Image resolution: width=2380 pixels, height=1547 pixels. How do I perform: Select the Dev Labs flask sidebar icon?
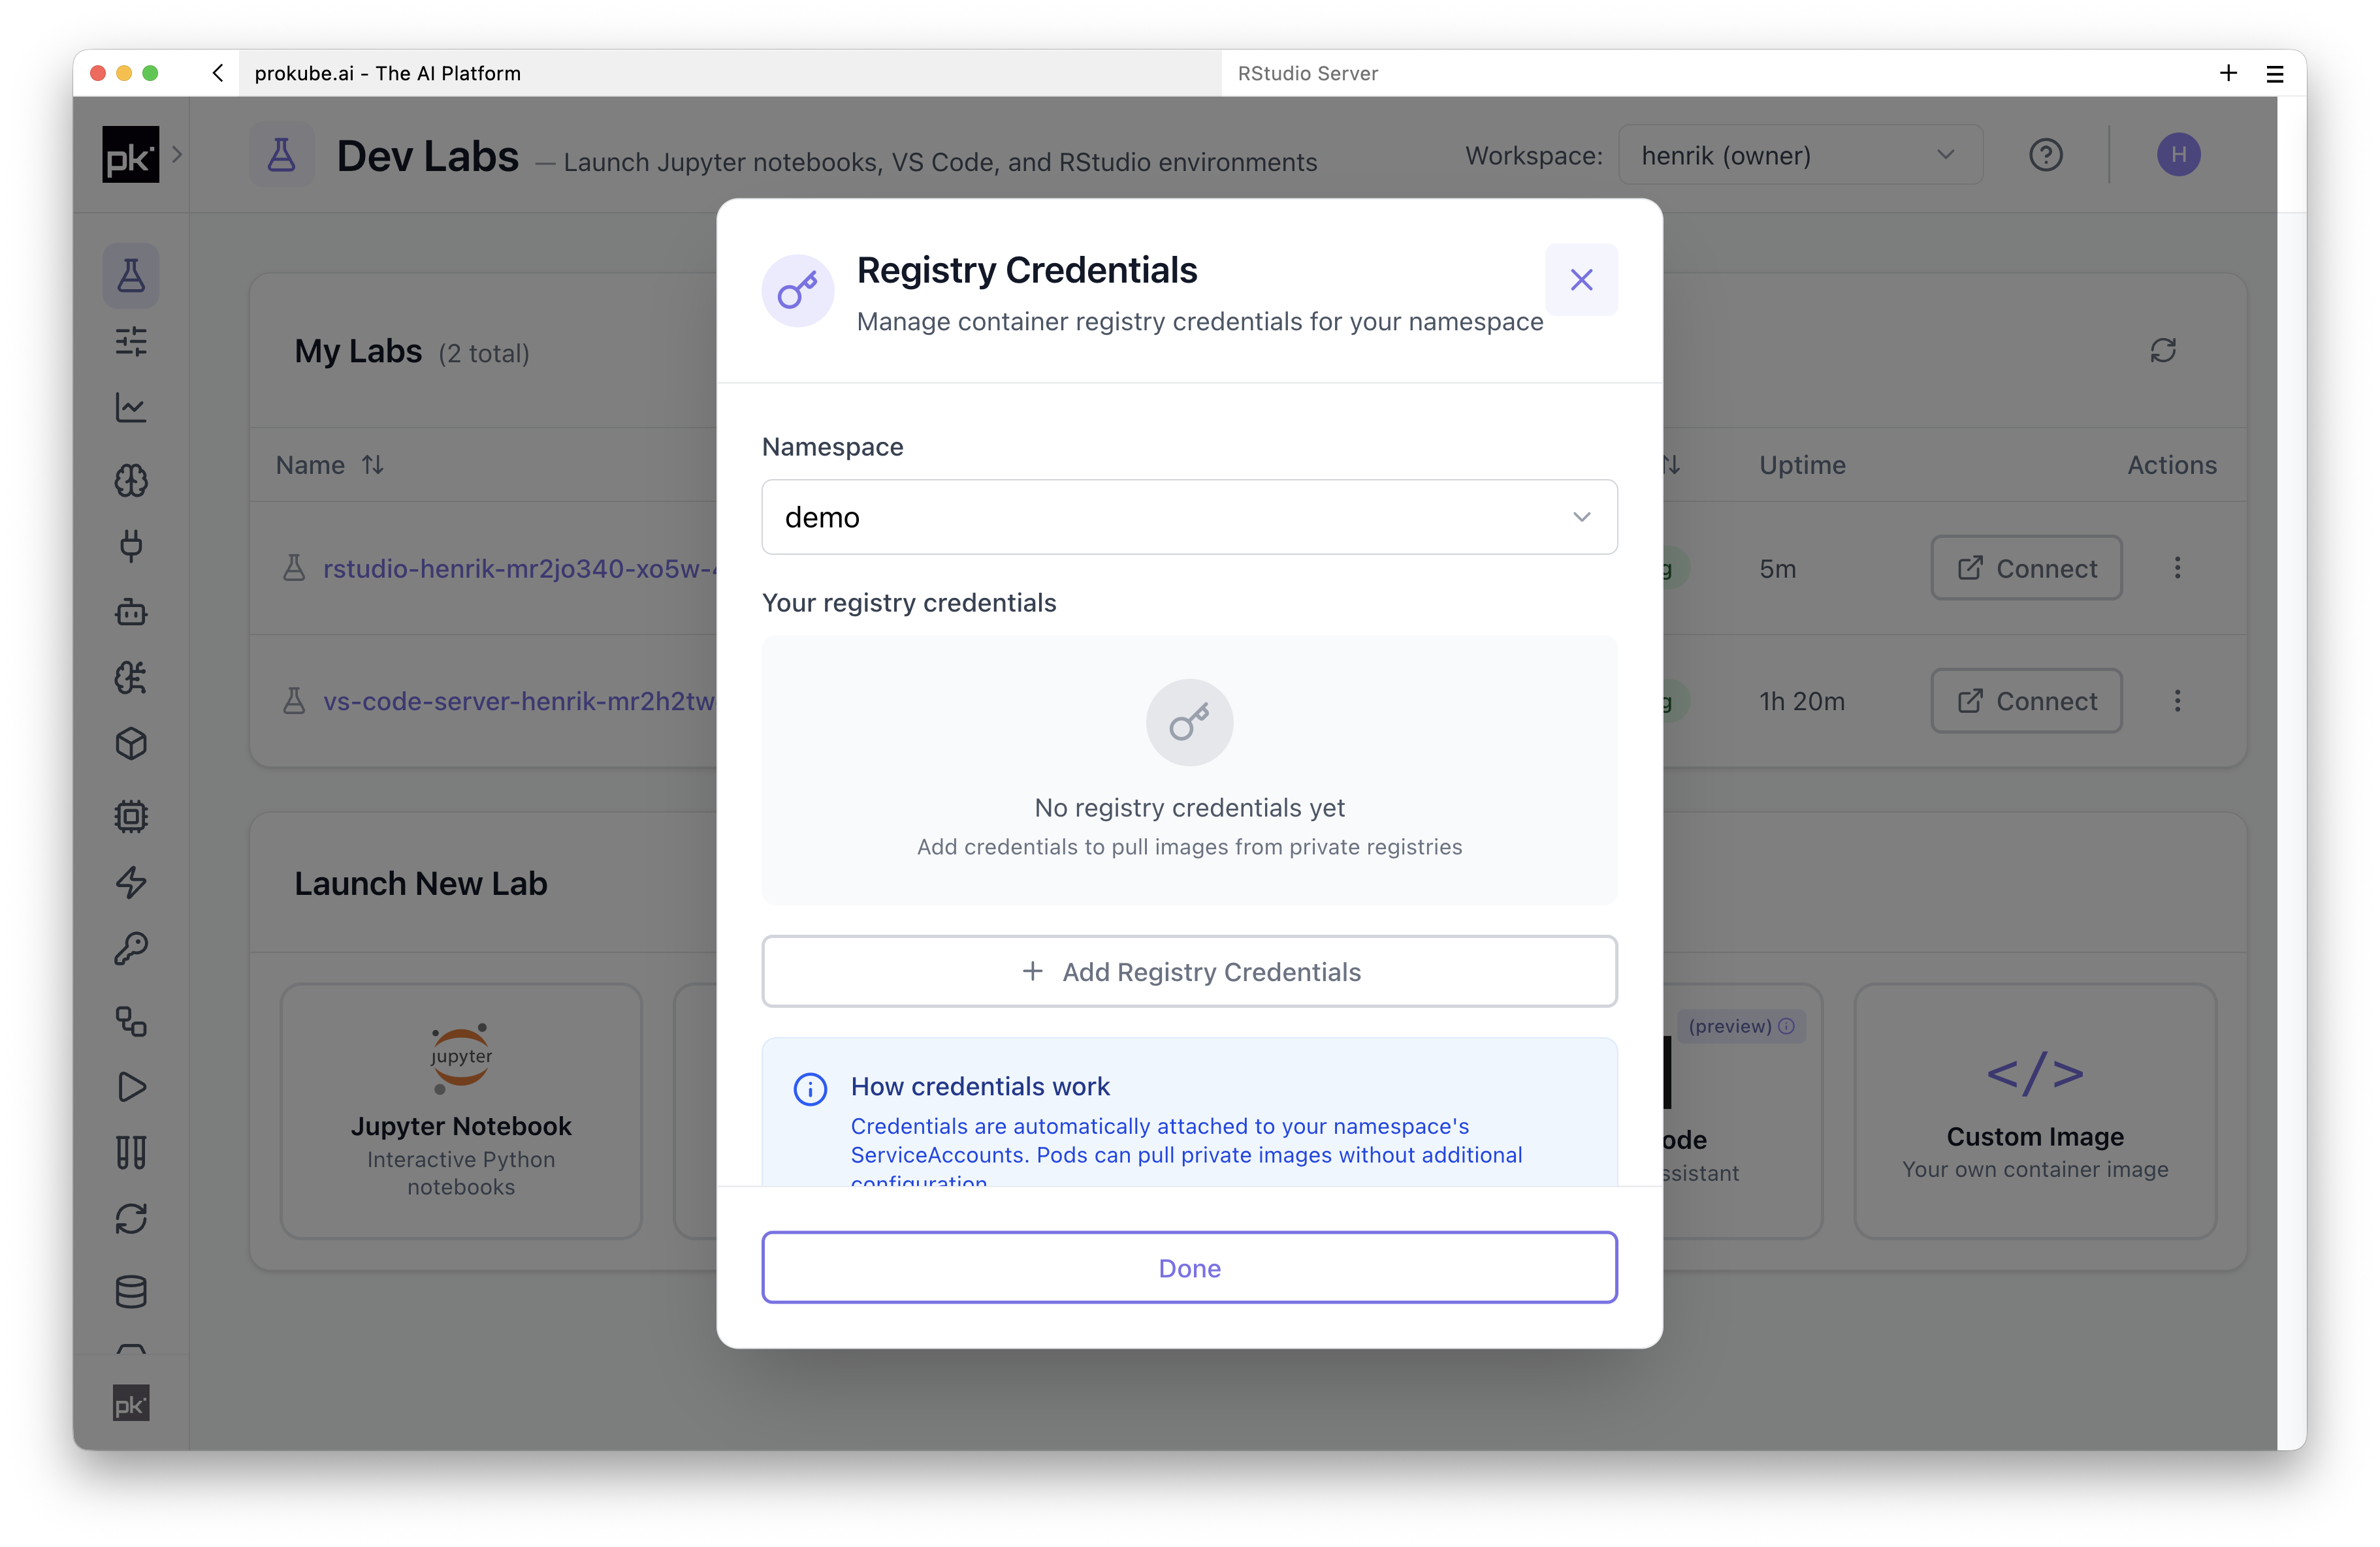coord(131,276)
